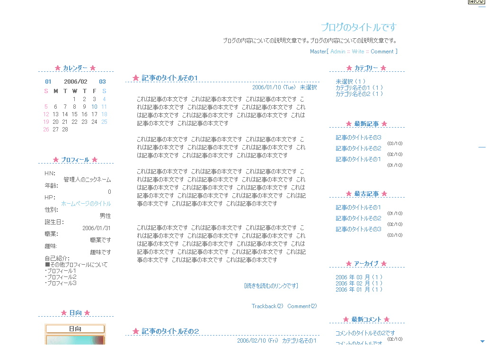
Task: Click the プロフィール sidebar heading
Action: [75, 160]
